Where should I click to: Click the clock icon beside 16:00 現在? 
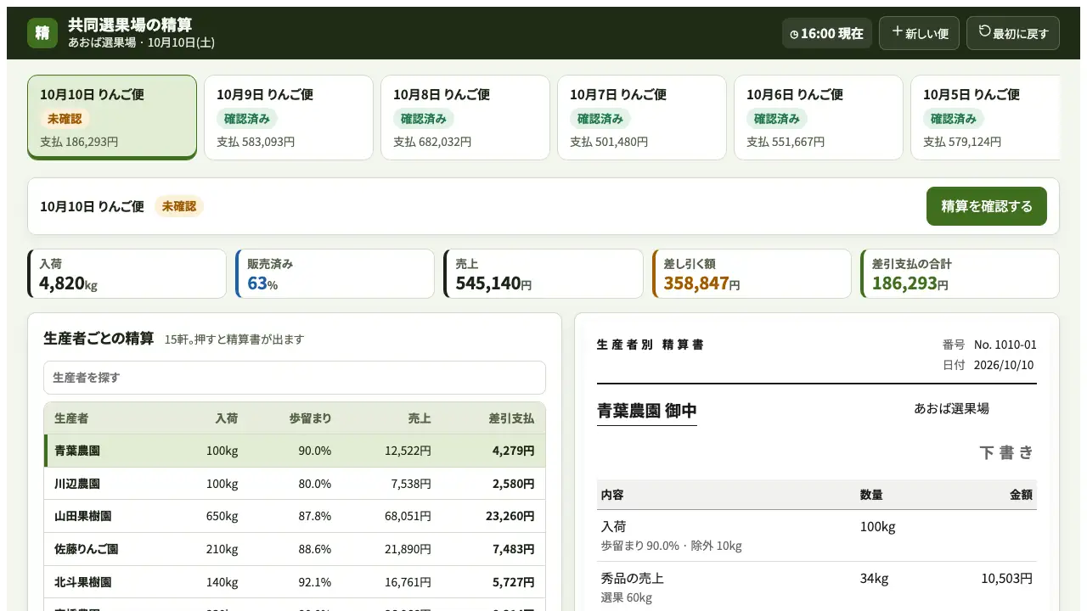tap(794, 34)
